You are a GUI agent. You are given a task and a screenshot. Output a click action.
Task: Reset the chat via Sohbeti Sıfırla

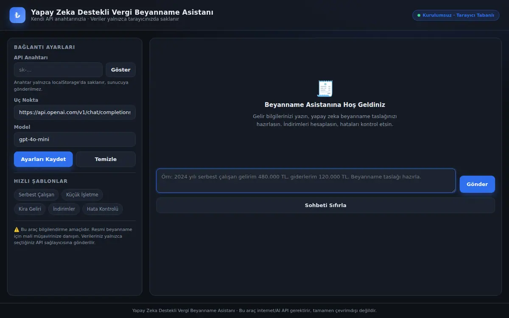pos(325,205)
